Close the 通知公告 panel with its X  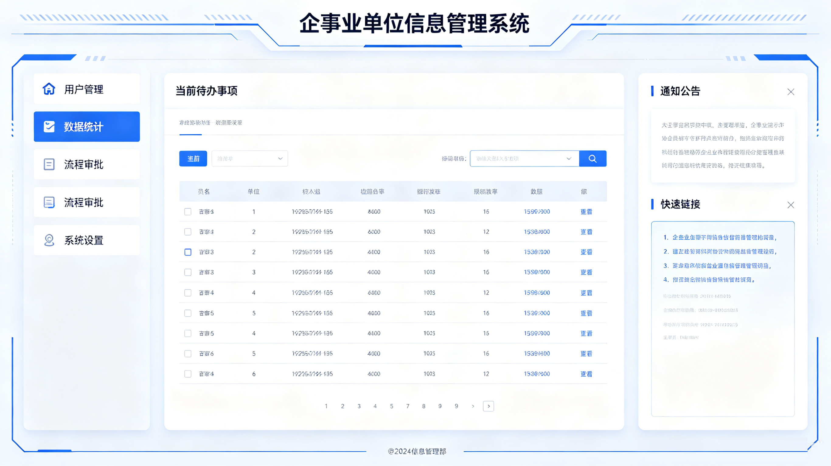tap(791, 92)
